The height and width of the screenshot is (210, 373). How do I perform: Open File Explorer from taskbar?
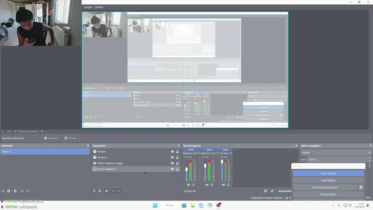[193, 205]
